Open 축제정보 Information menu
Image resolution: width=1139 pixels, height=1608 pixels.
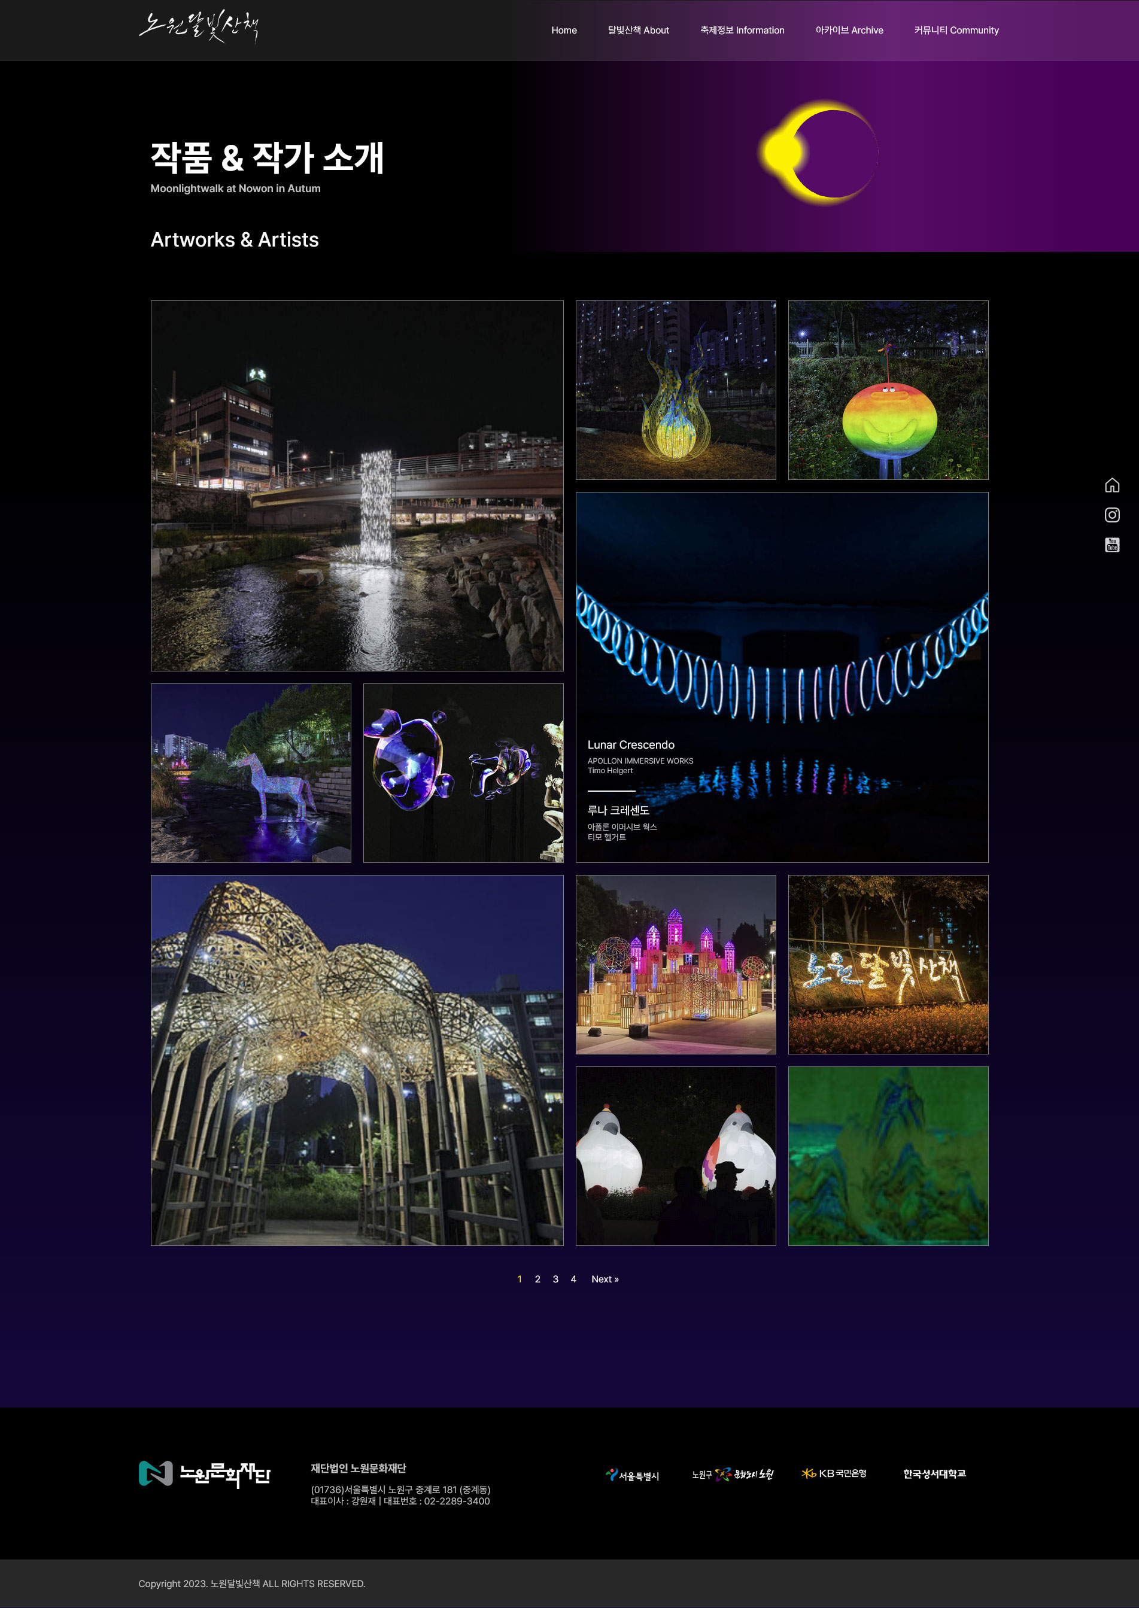(742, 30)
